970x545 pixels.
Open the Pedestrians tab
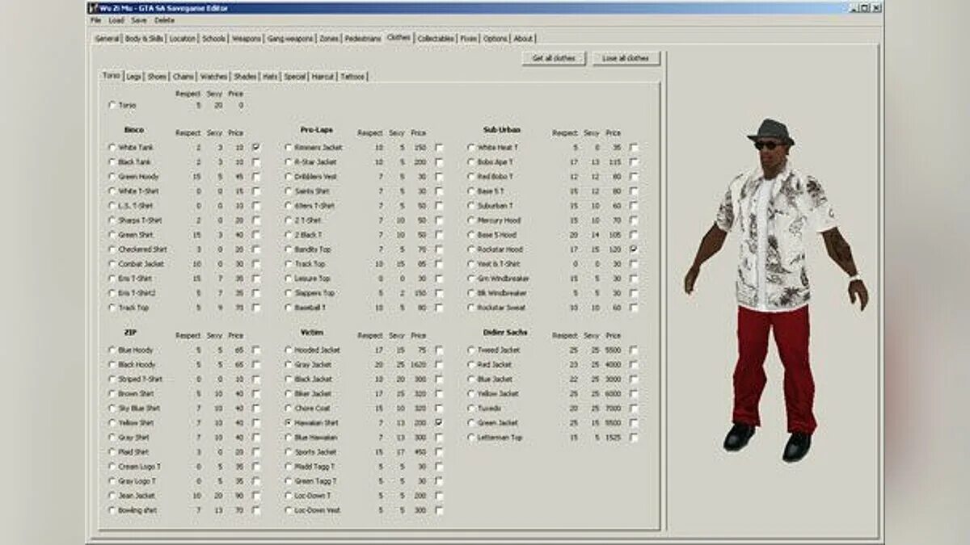tap(363, 39)
